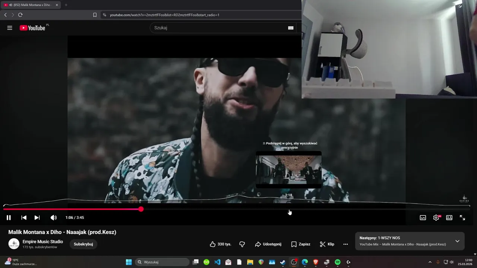Enter fullscreen mode in the player
The width and height of the screenshot is (477, 268).
[x=462, y=218]
